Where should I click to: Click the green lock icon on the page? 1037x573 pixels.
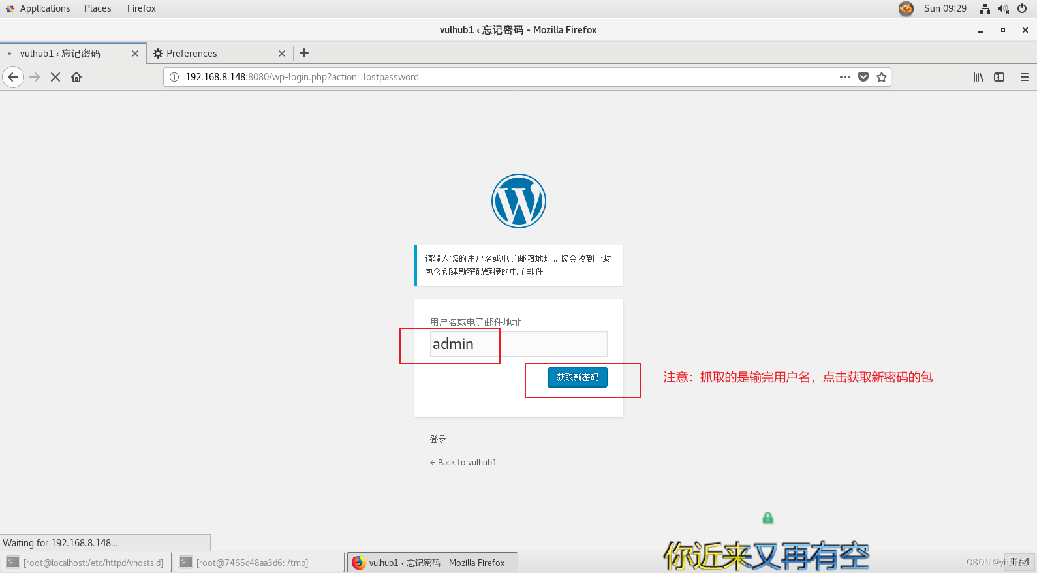point(768,518)
